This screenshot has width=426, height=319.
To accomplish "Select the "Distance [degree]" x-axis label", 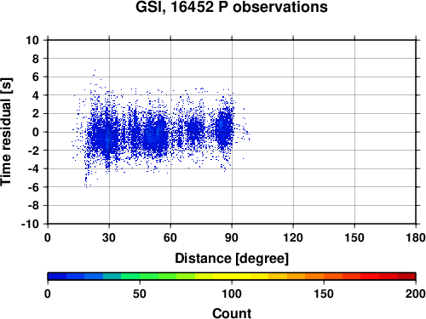I will [232, 259].
